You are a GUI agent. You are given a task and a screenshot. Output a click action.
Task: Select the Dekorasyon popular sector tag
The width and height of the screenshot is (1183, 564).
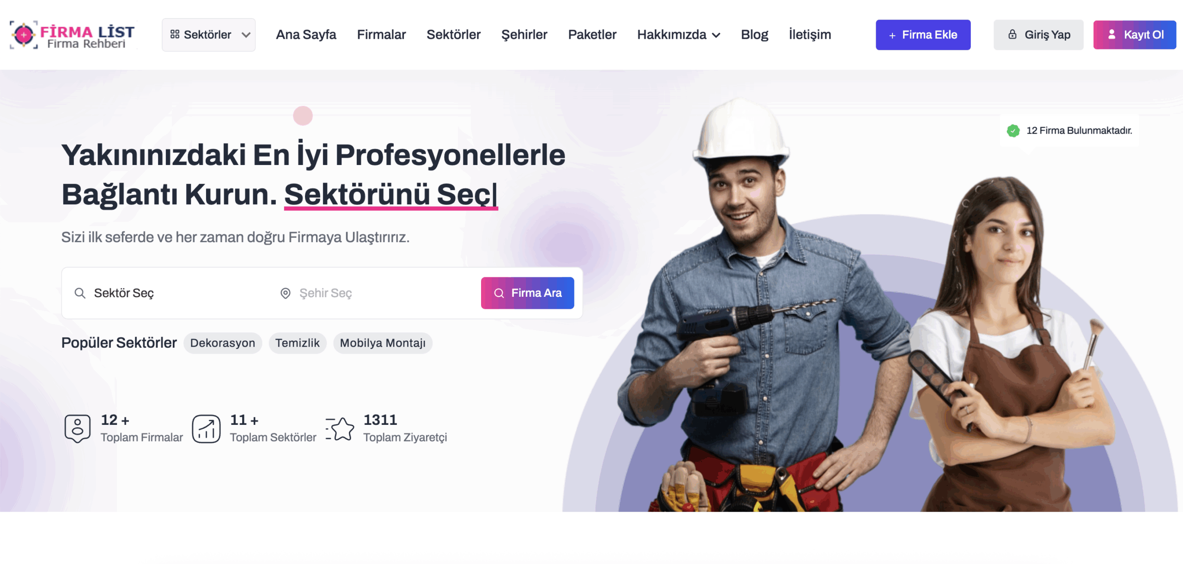coord(222,343)
